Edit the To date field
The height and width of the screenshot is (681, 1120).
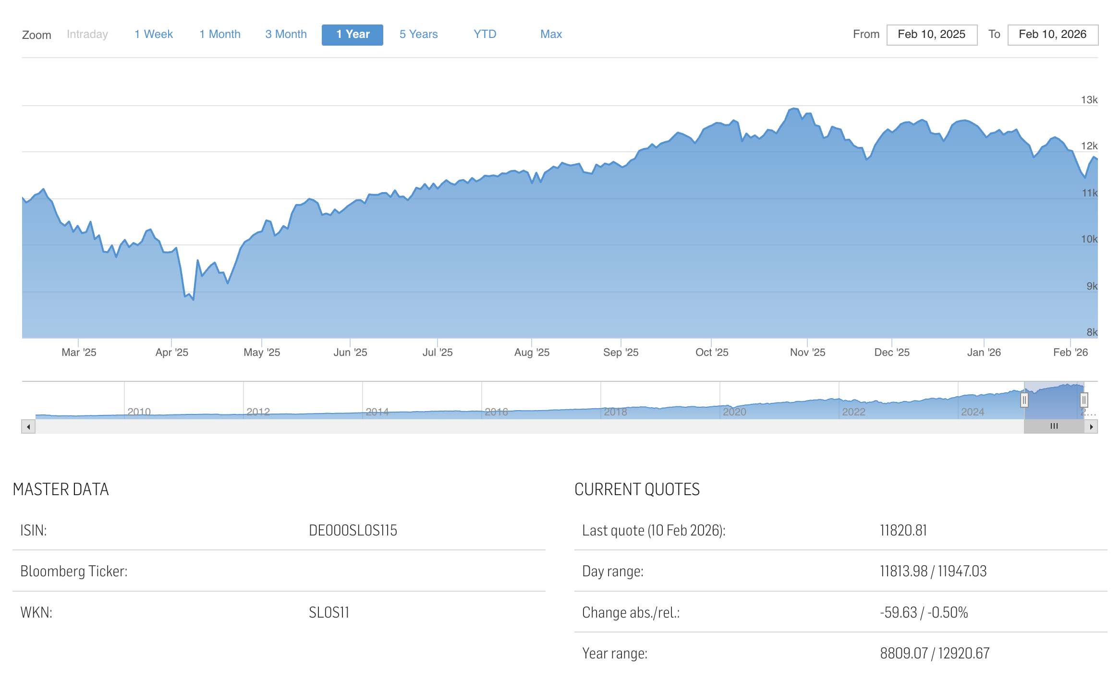point(1052,35)
